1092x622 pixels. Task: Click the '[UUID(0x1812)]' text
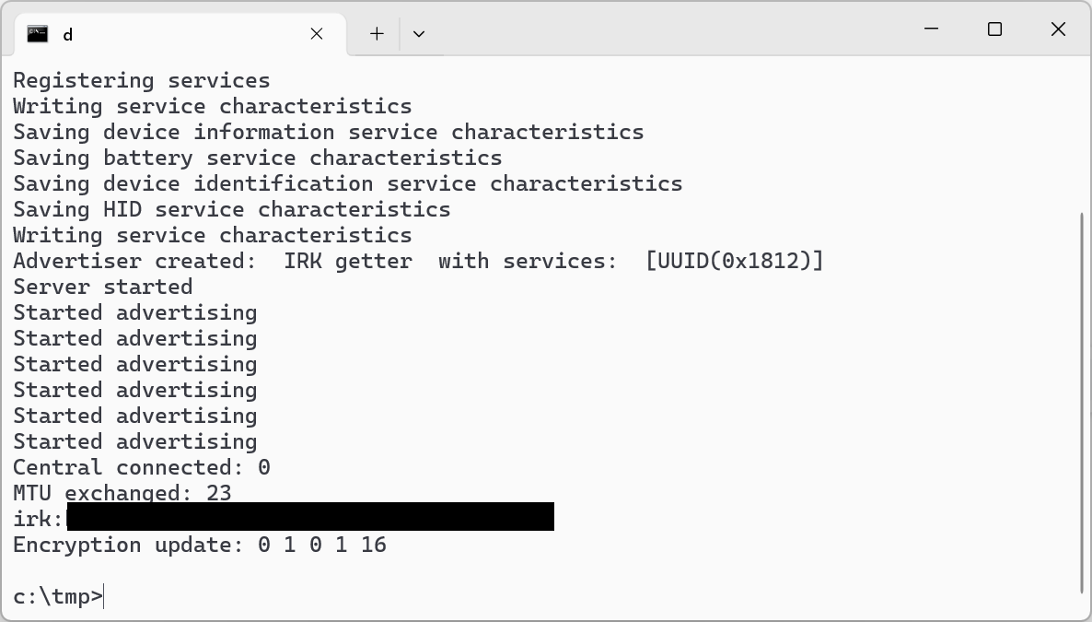pos(735,261)
